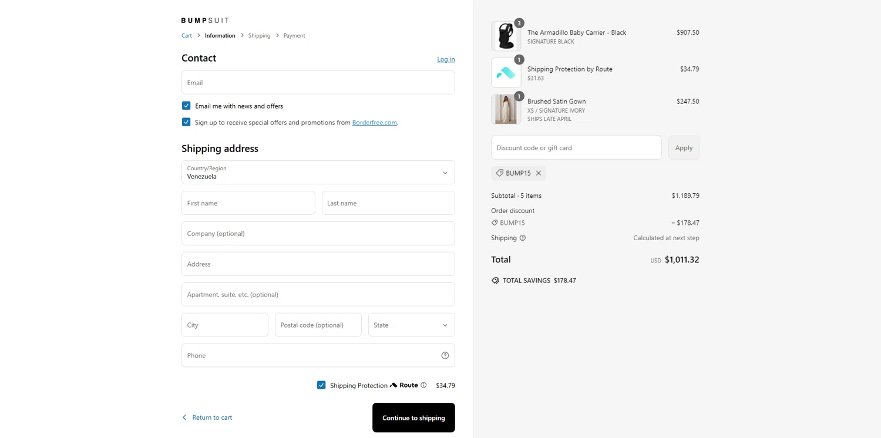Go to Cart breadcrumb
Screen dimensions: 881x438
[187, 36]
